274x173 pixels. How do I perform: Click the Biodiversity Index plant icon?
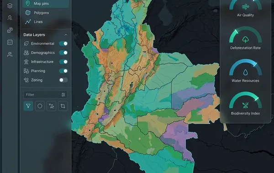[x=246, y=105]
